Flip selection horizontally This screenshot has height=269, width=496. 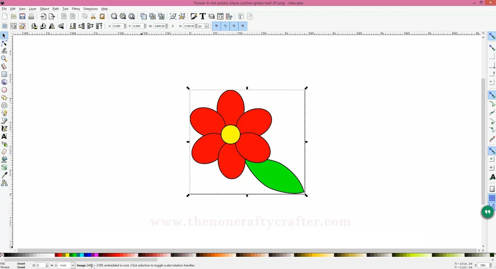point(52,26)
